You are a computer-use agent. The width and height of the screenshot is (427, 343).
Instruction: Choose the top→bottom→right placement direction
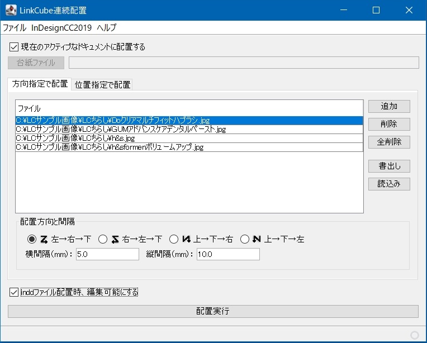[173, 239]
